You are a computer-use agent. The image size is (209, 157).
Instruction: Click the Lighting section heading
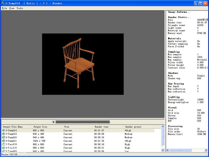click(174, 97)
